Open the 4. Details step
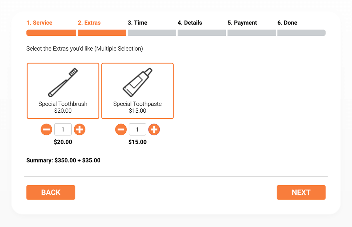Viewport: 352px width, 227px height. [190, 23]
